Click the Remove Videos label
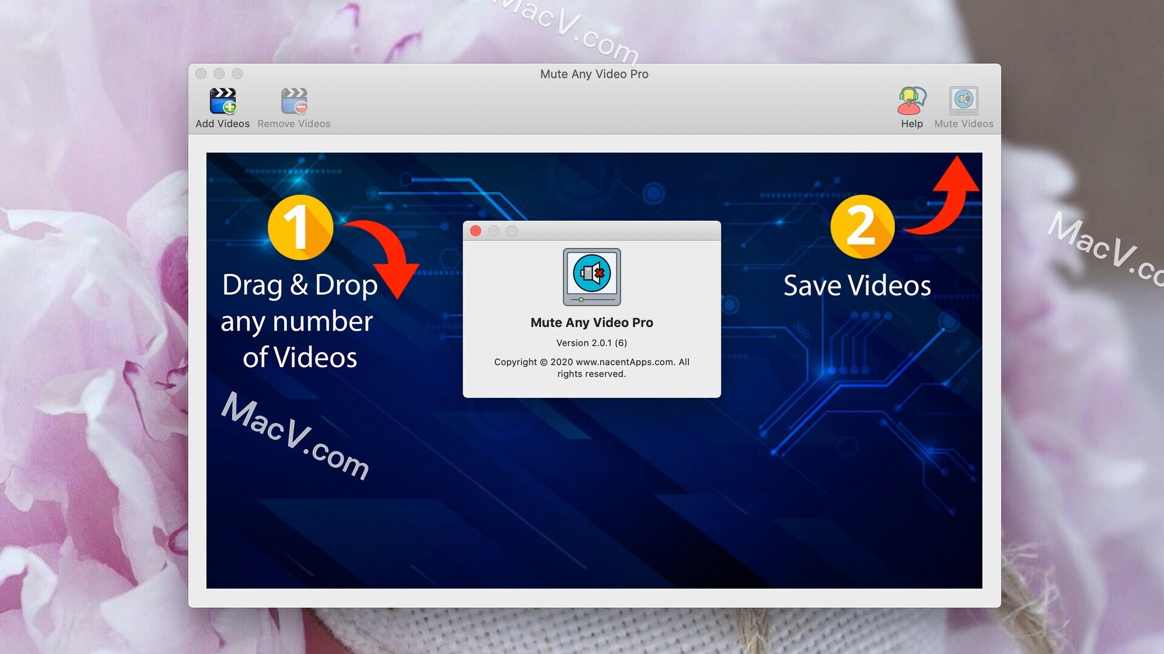Image resolution: width=1164 pixels, height=654 pixels. [x=294, y=124]
